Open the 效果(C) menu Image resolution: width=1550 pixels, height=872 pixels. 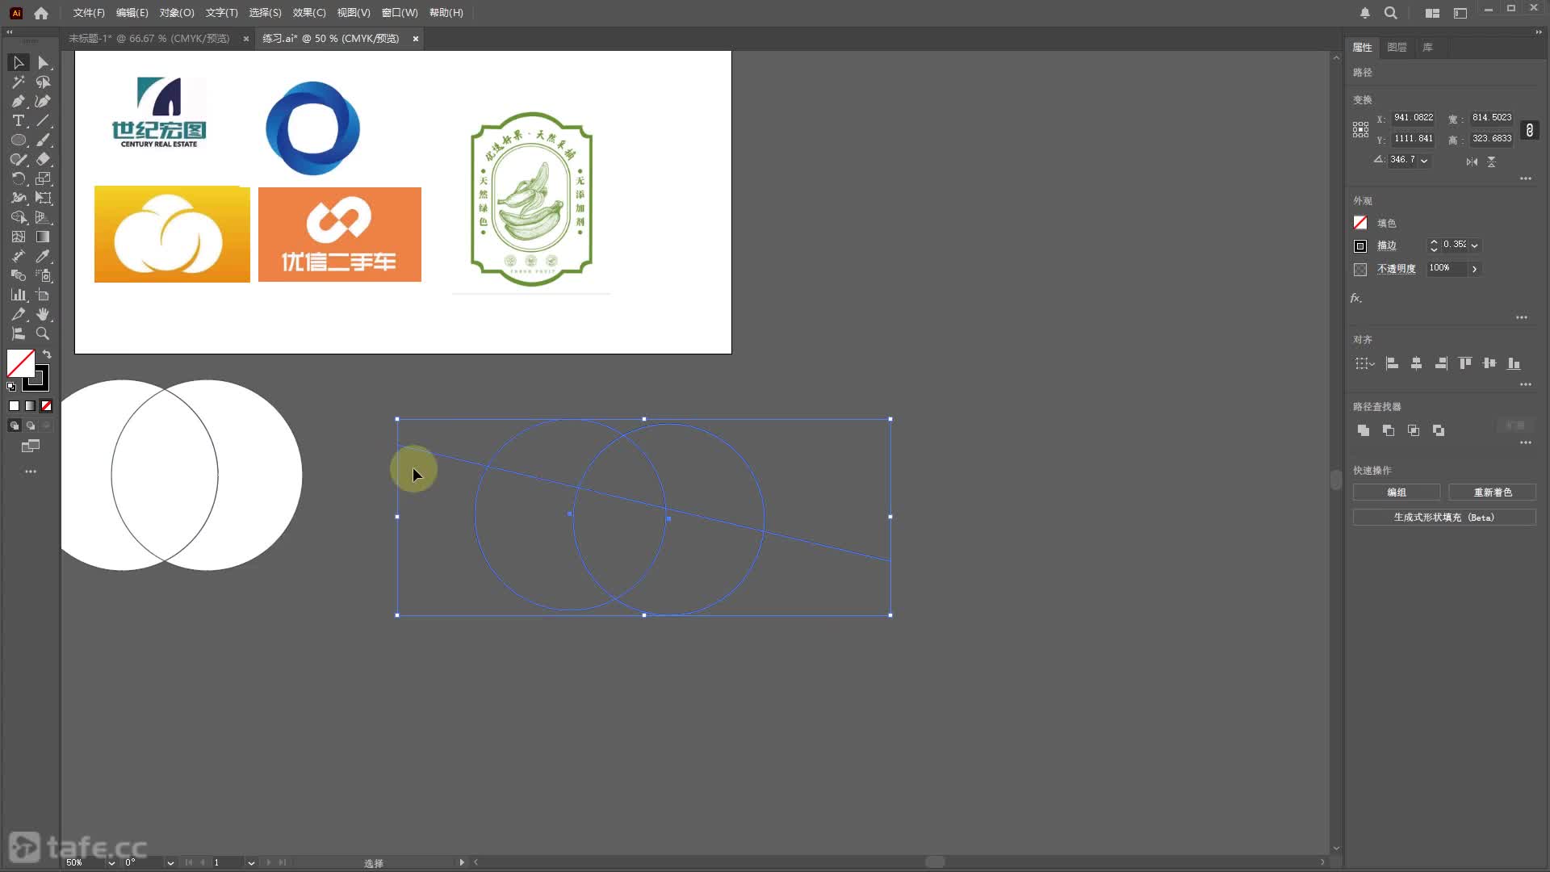(x=309, y=13)
